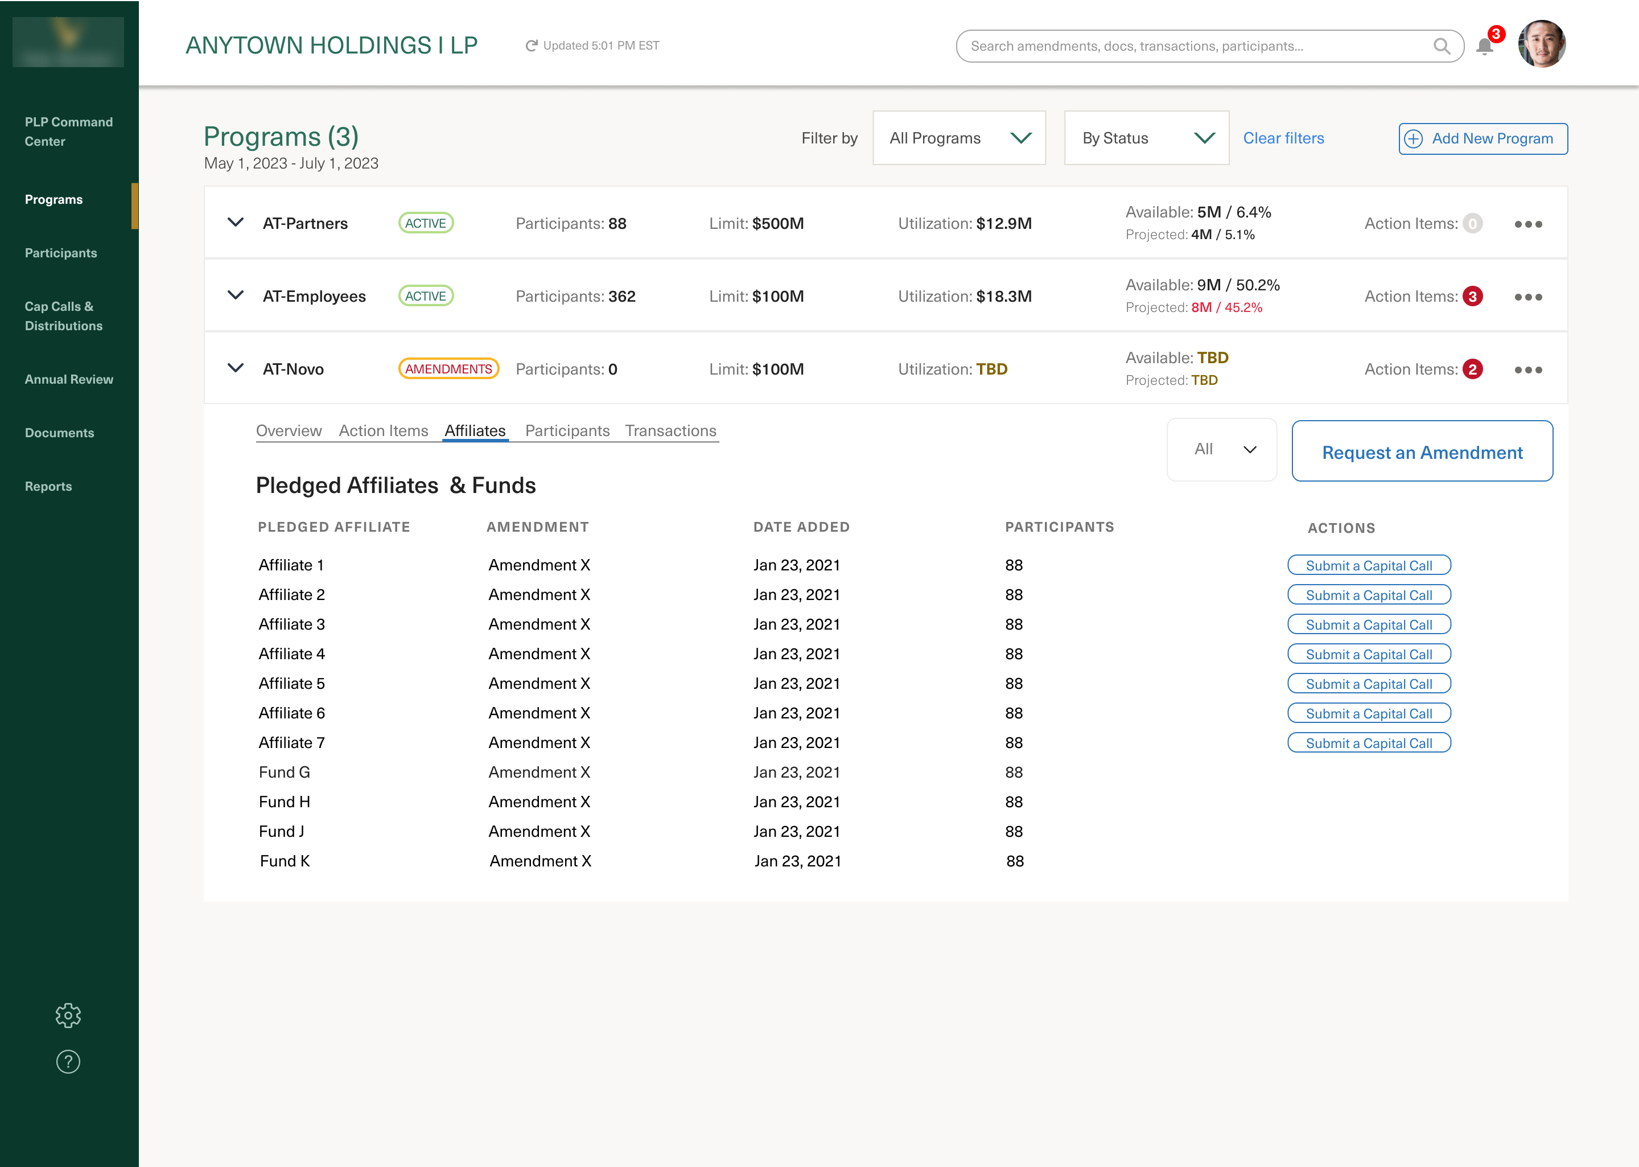
Task: Open AT-Novo three-dot options menu
Action: point(1527,370)
